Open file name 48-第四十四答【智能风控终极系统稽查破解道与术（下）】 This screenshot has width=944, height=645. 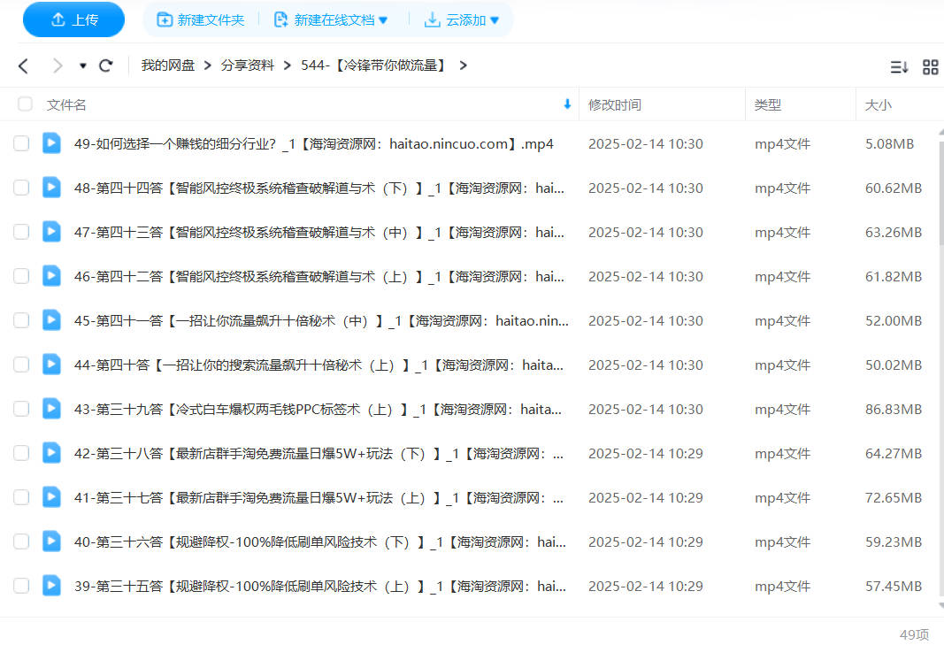pos(319,188)
